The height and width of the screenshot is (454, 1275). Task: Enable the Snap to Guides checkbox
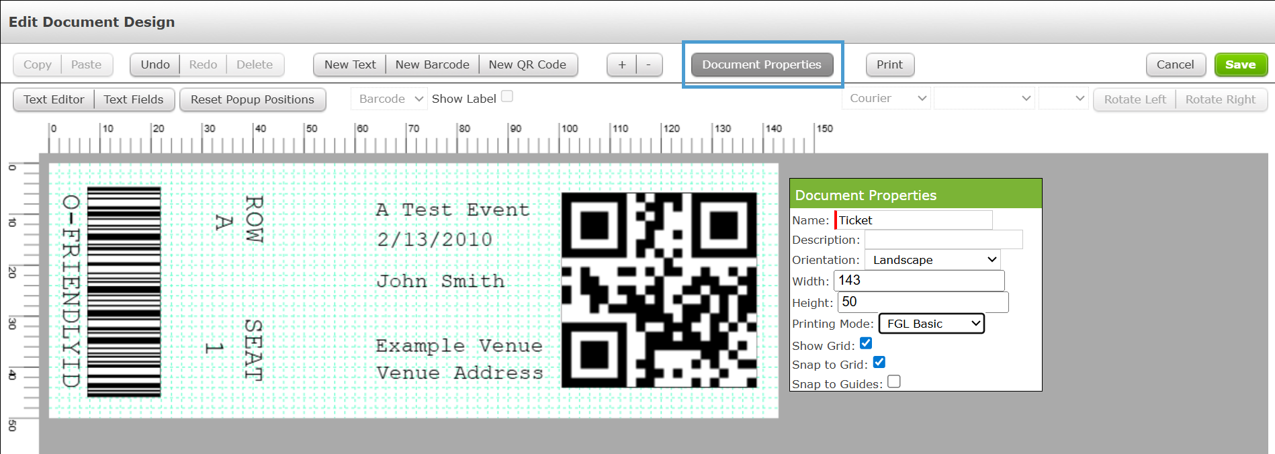894,381
